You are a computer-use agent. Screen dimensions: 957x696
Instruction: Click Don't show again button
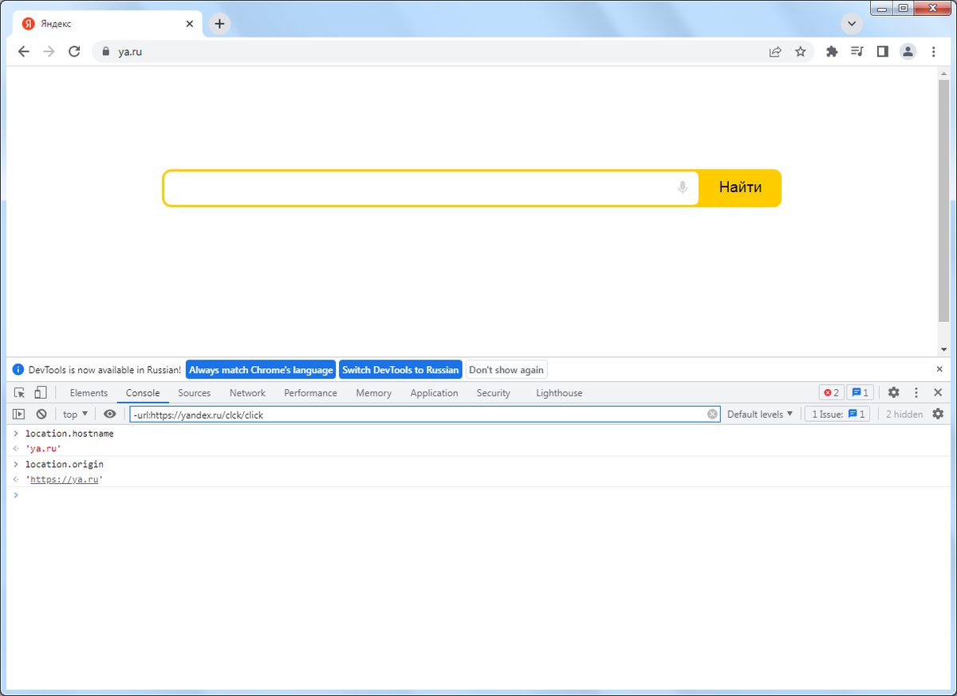[506, 370]
